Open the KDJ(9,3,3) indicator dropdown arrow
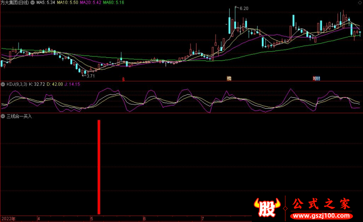The height and width of the screenshot is (222, 363). click(3, 84)
